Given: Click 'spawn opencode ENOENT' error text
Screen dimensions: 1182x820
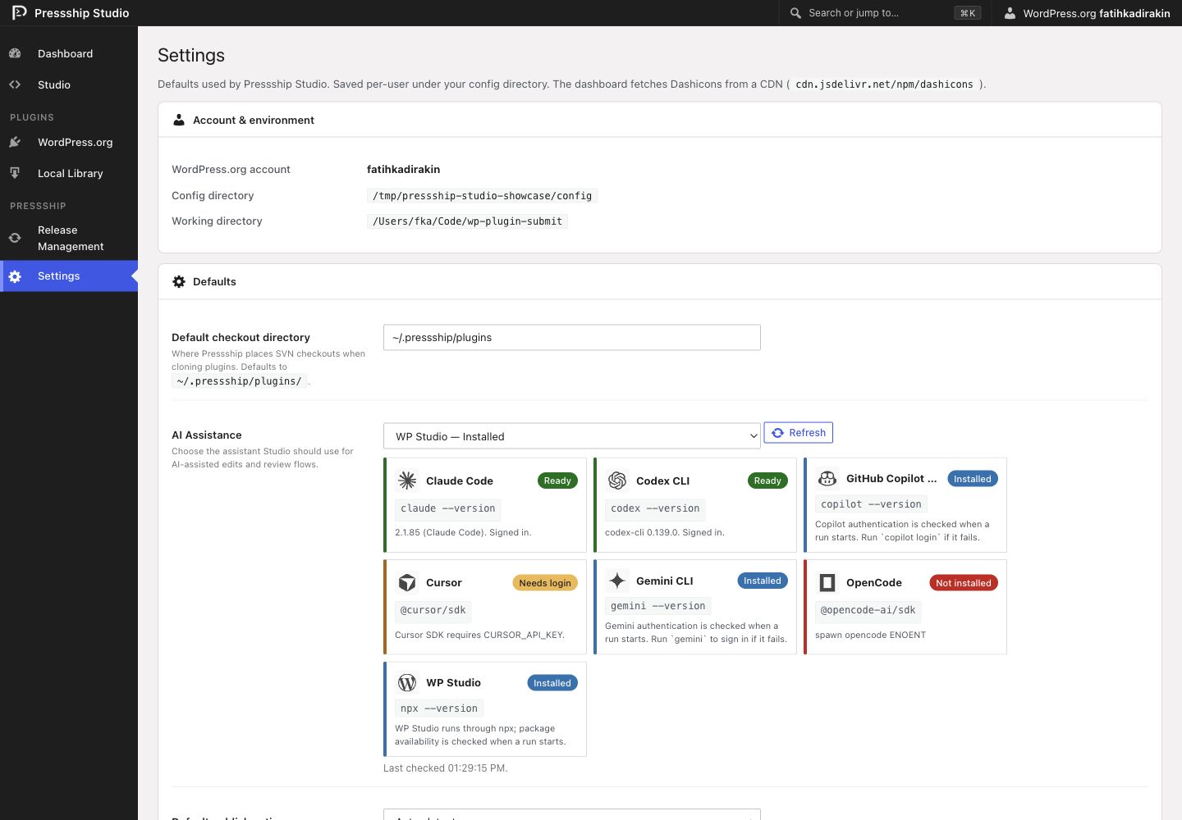Looking at the screenshot, I should (870, 635).
